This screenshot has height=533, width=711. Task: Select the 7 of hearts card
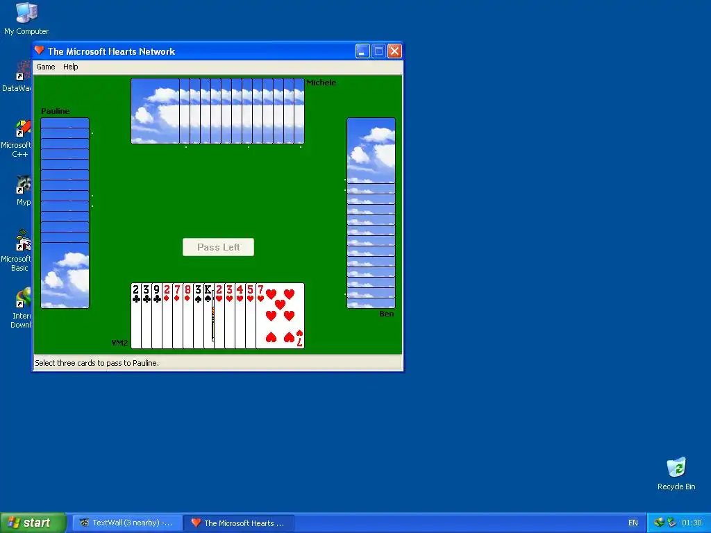[x=281, y=316]
